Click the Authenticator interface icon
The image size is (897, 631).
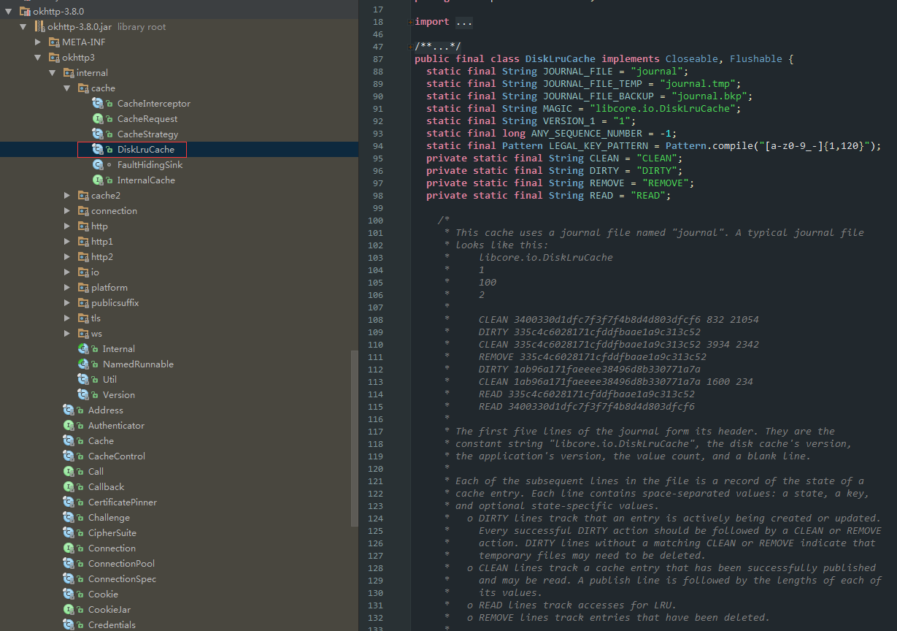pos(69,426)
